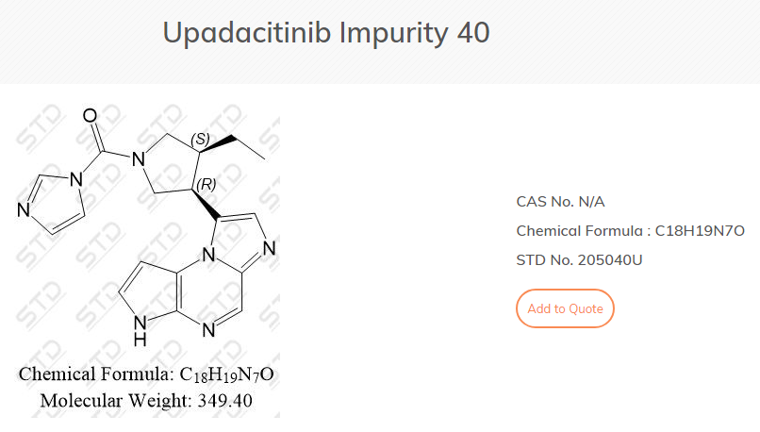
Task: Click the right-side Chemical Formula C18H19N7O text
Action: point(630,230)
